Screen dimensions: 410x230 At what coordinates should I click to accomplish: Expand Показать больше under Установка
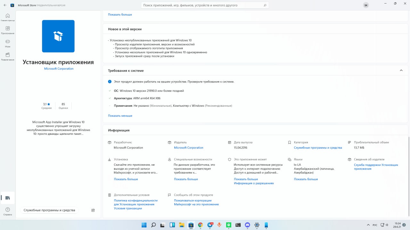click(x=126, y=179)
